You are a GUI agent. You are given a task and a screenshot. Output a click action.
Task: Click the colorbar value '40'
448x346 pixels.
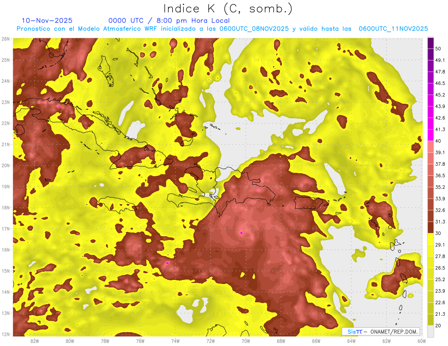438,141
